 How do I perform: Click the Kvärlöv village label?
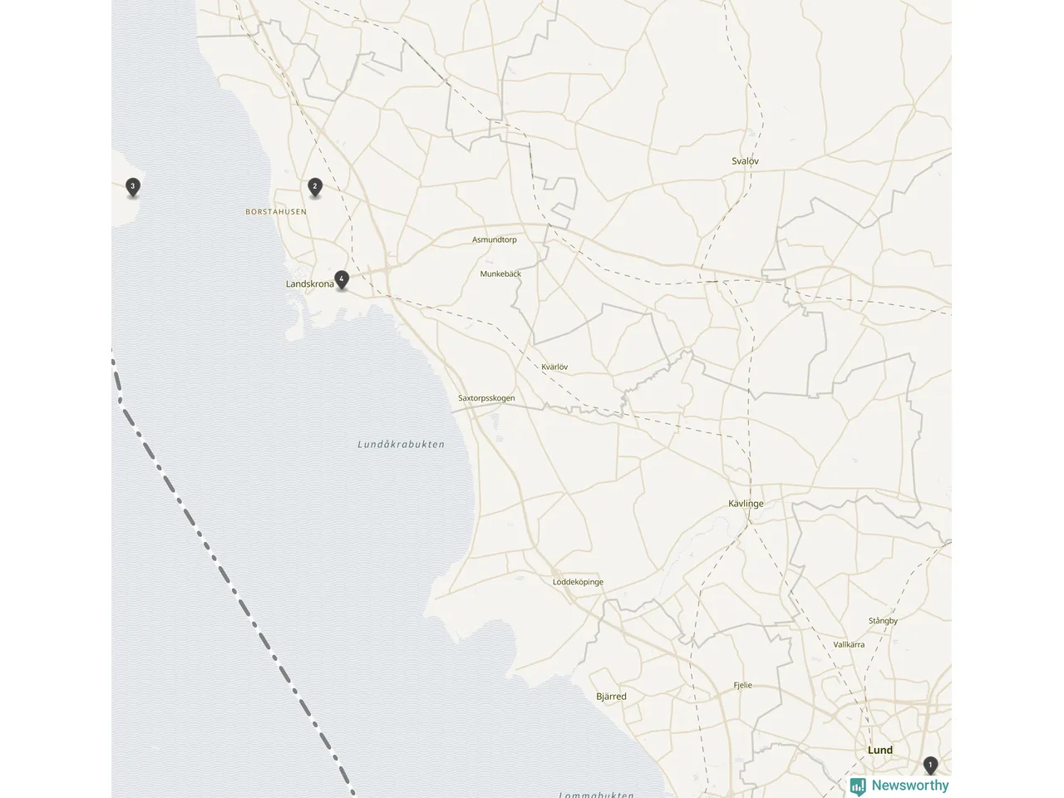[554, 367]
